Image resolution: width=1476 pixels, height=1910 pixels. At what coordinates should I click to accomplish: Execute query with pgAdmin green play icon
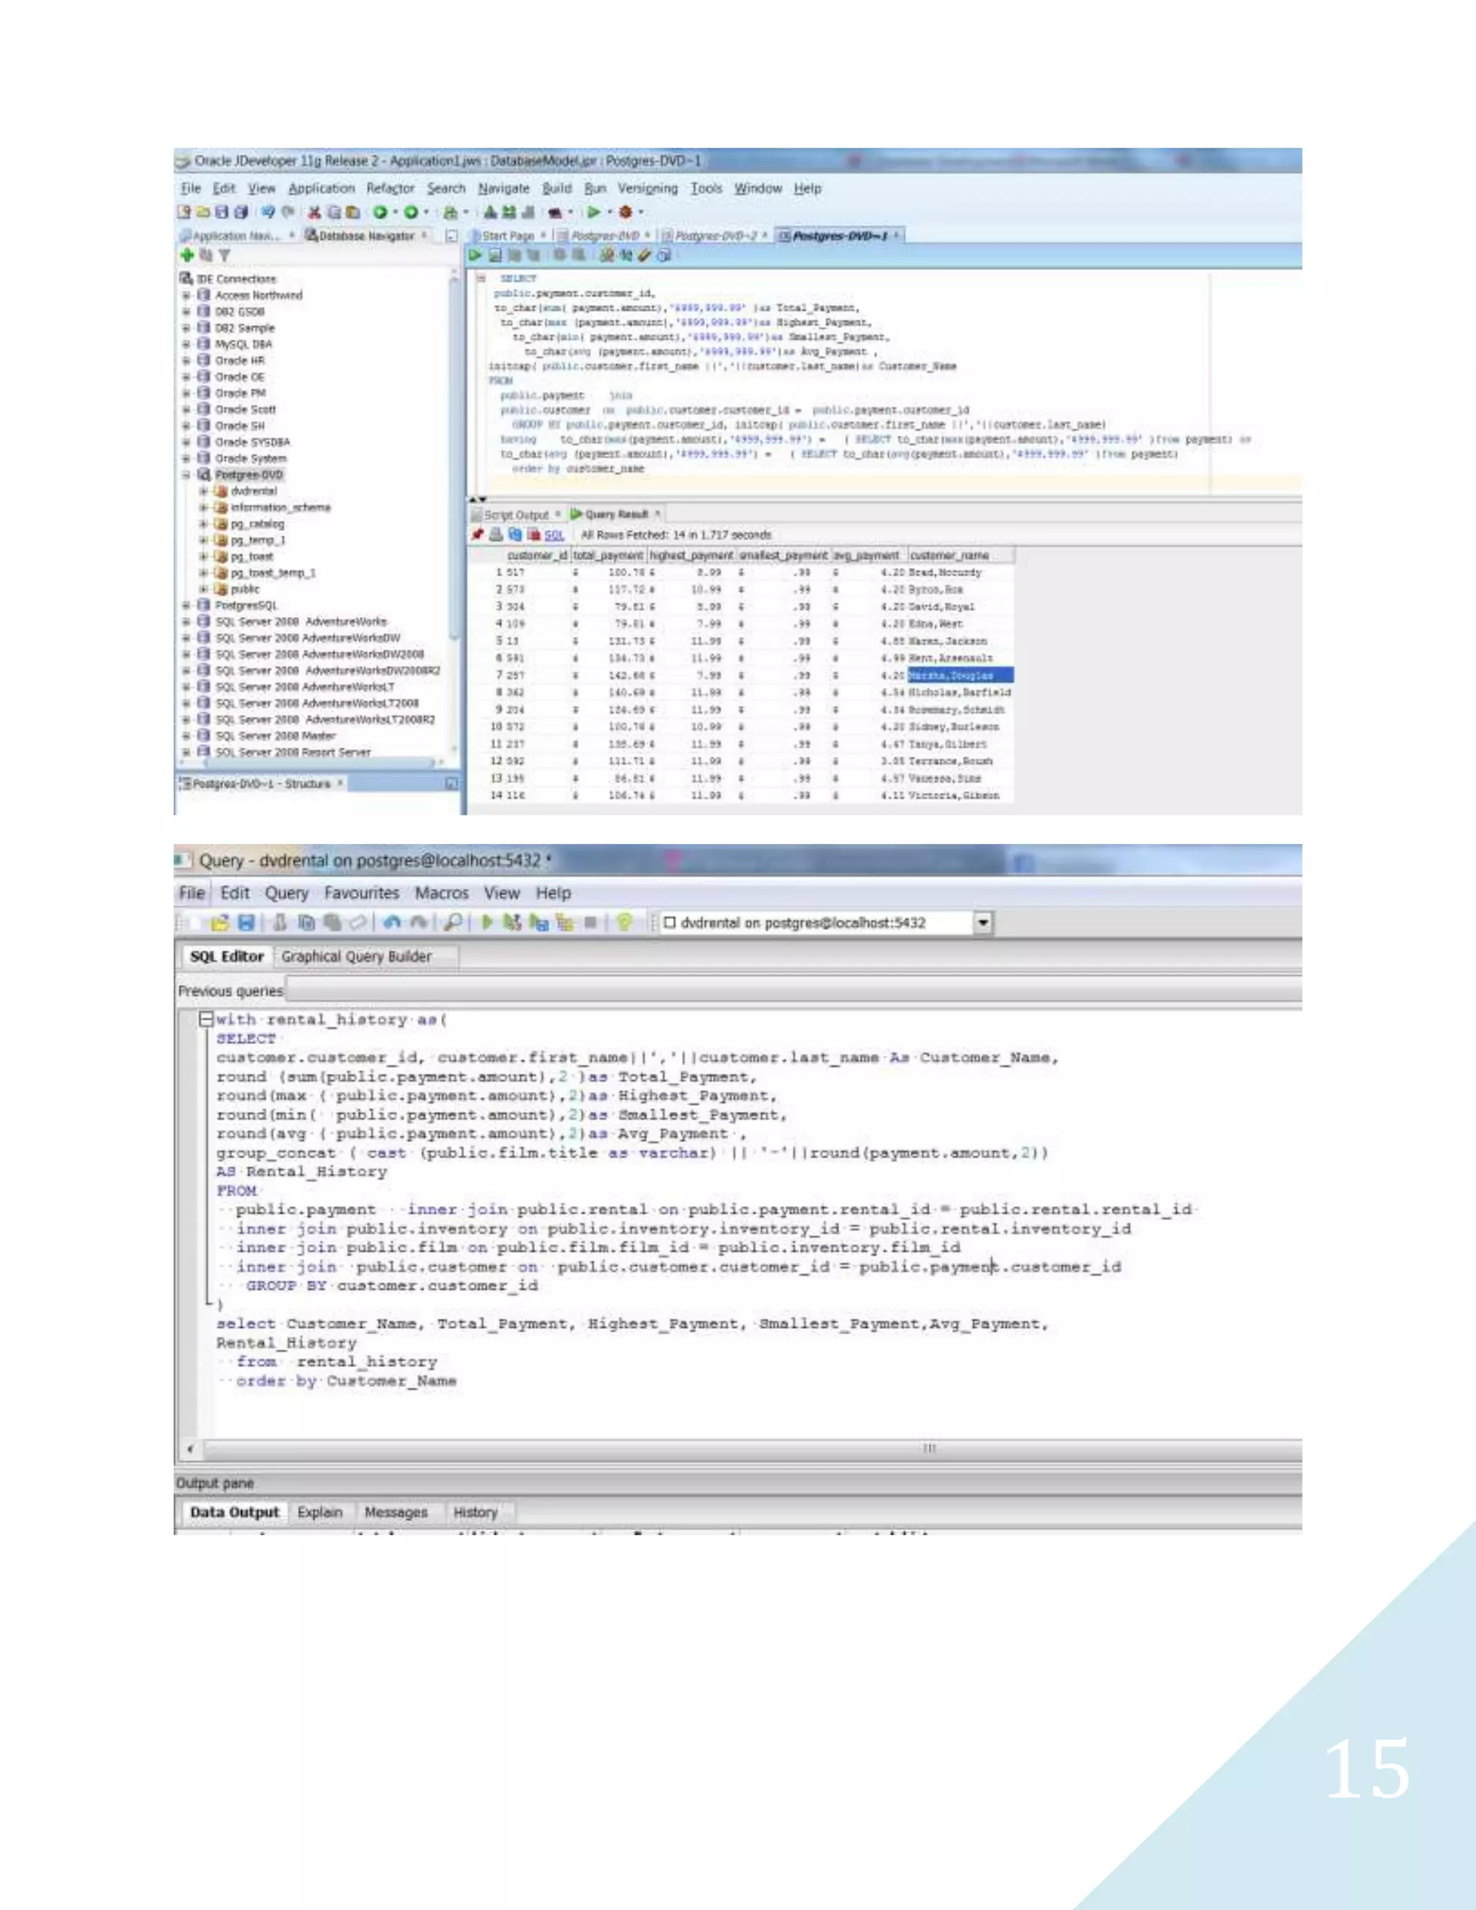487,923
